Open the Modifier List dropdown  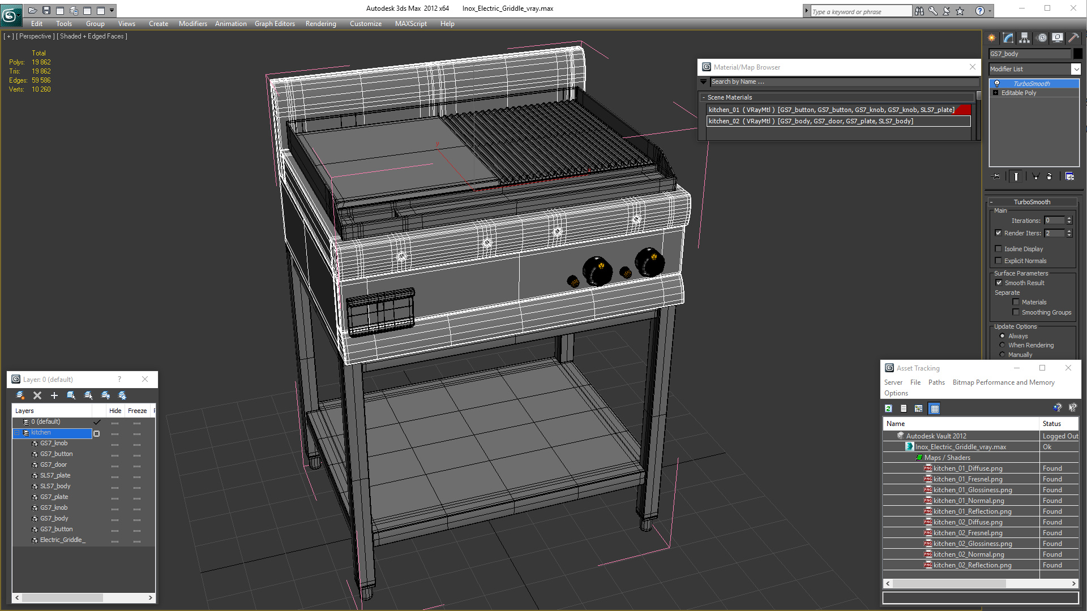[1075, 69]
